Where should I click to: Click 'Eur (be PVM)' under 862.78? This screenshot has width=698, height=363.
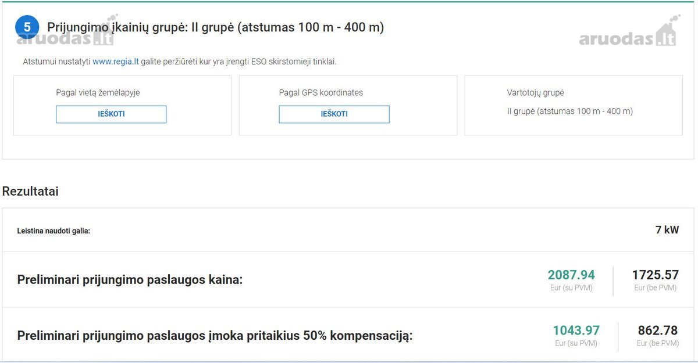(x=658, y=343)
